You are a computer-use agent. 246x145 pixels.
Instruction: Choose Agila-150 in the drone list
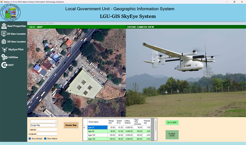[x=97, y=139]
